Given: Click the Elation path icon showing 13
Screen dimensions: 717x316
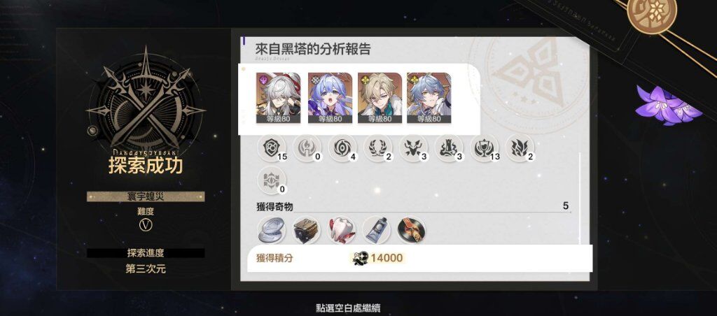Looking at the screenshot, I should click(x=485, y=148).
